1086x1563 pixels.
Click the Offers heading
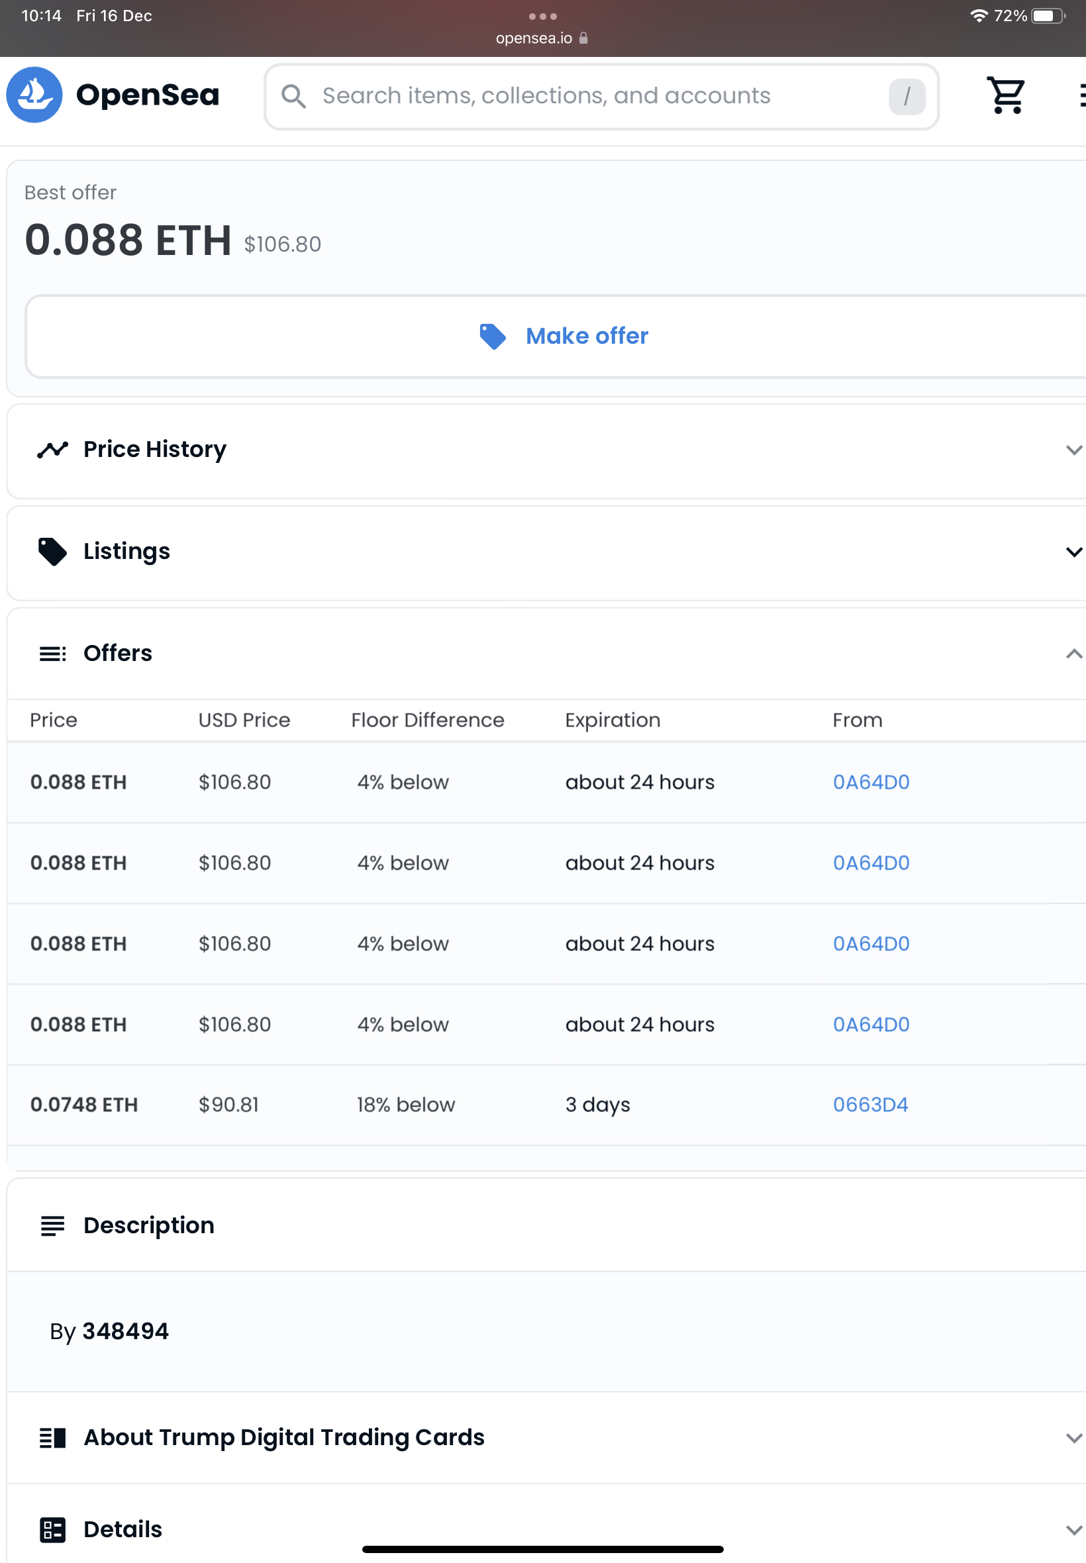[118, 653]
